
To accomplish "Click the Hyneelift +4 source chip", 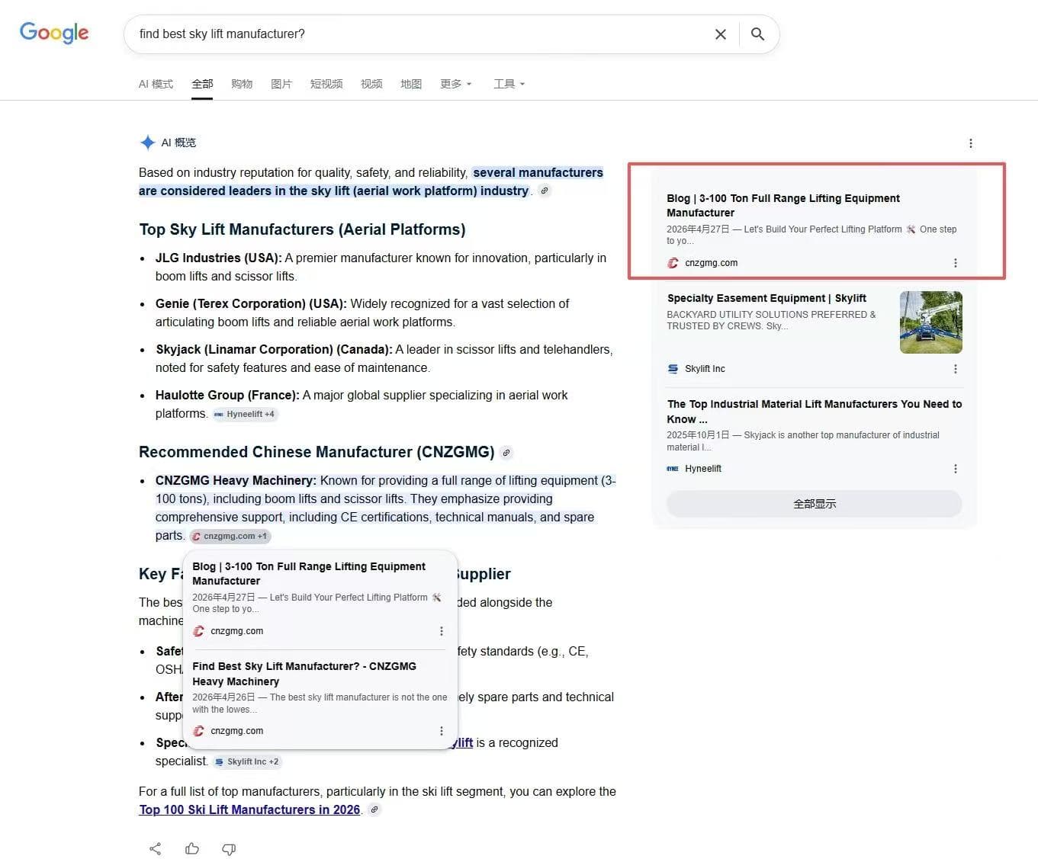I will click(245, 414).
